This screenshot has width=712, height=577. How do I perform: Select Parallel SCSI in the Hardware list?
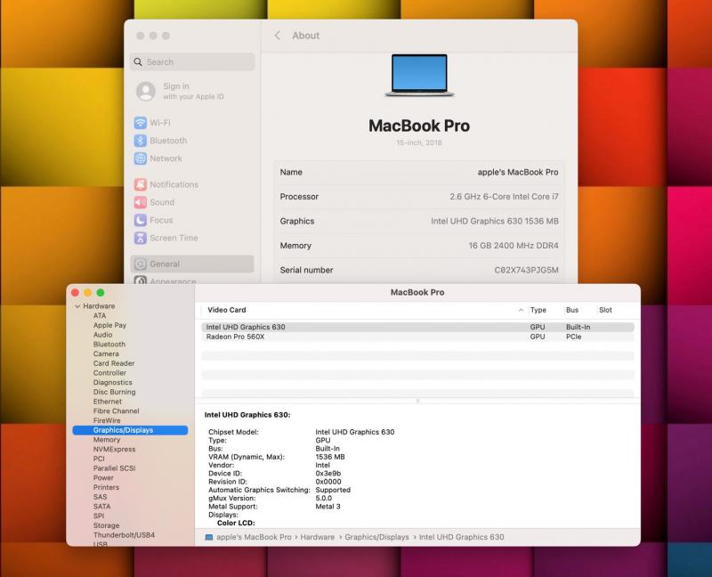point(115,468)
